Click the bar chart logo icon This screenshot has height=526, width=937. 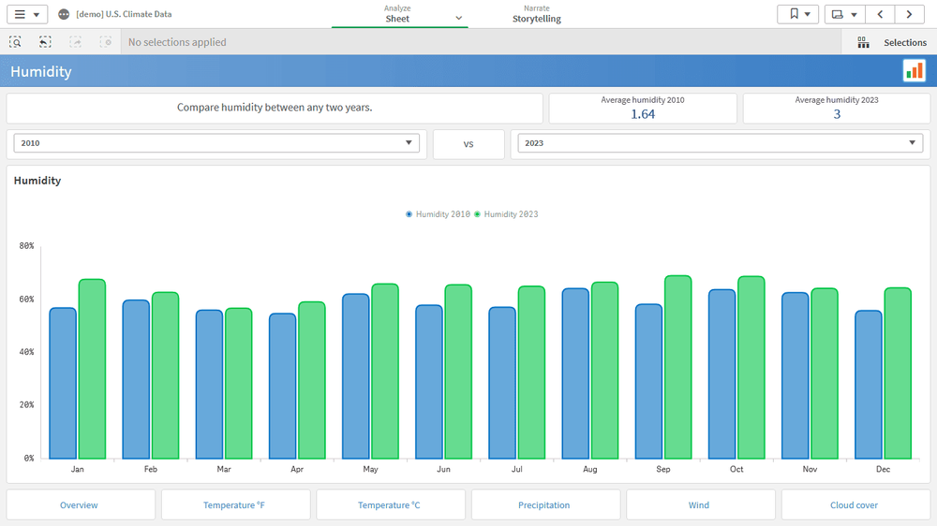click(914, 71)
